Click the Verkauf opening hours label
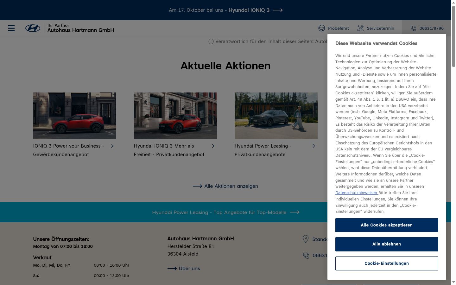 point(42,257)
